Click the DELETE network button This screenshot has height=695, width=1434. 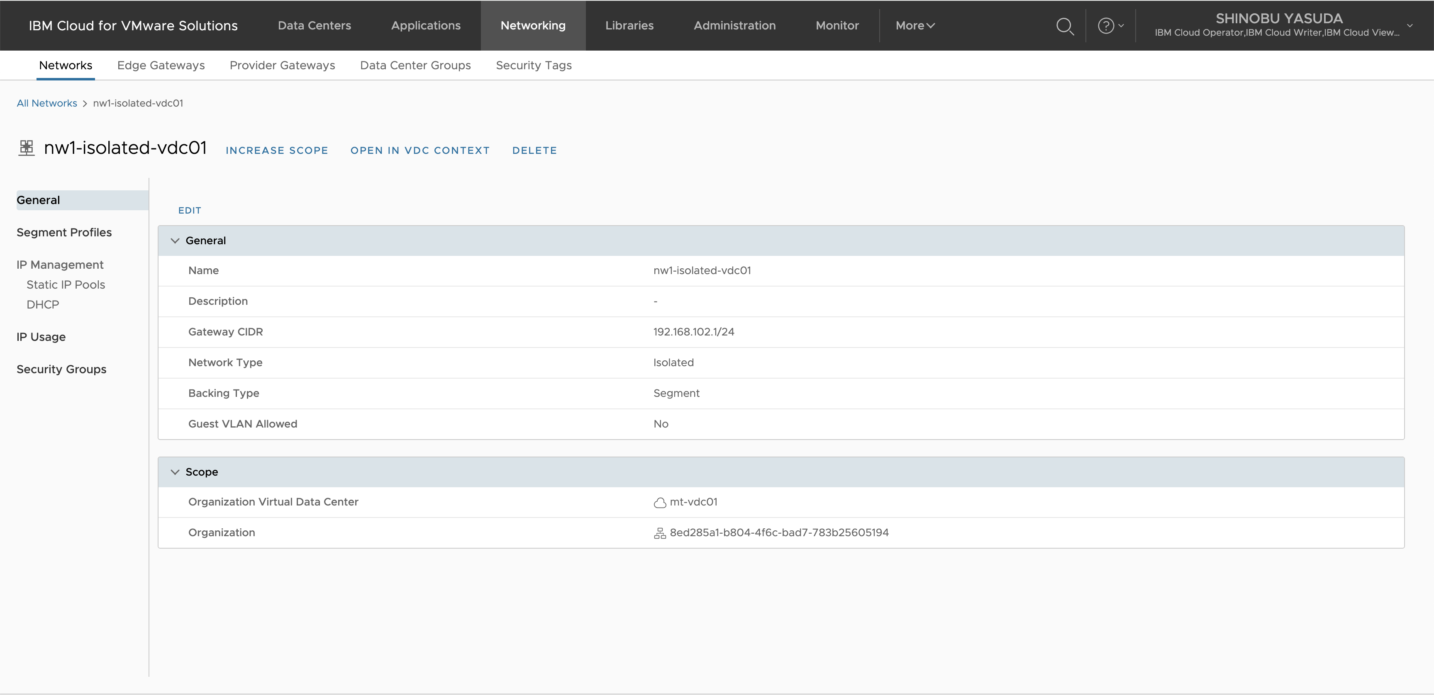534,150
